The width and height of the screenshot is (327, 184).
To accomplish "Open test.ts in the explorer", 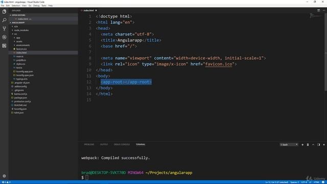I will point(19,68).
